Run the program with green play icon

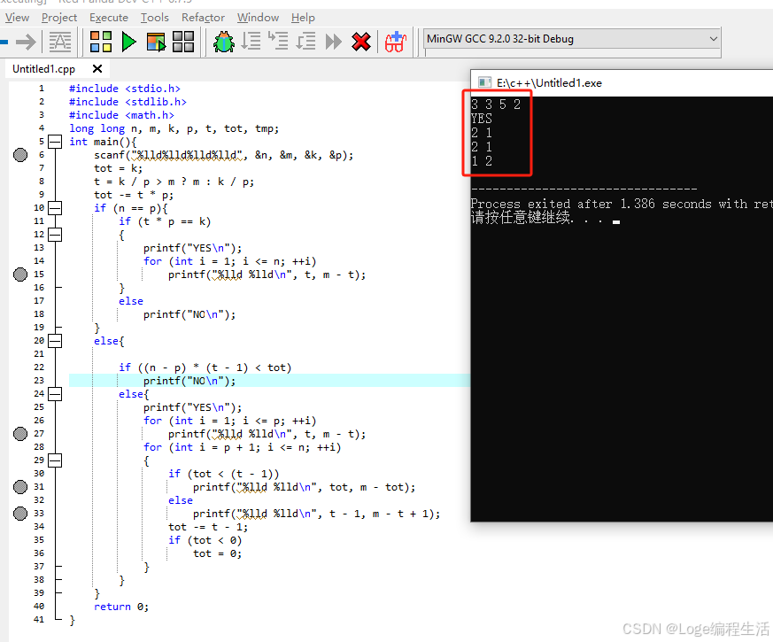128,42
